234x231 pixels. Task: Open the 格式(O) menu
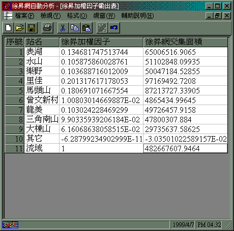tap(77, 16)
